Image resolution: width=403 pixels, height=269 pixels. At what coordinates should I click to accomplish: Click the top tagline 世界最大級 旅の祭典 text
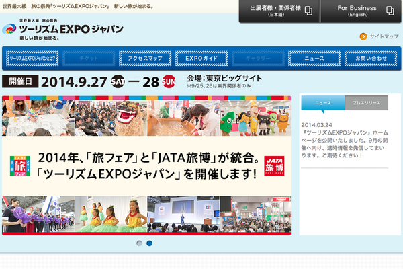coord(78,6)
